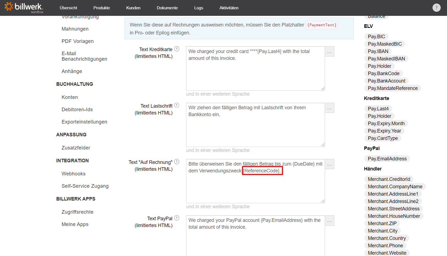Insert the Pay.MandateReference placeholder tag
The width and height of the screenshot is (447, 256).
coord(393,88)
